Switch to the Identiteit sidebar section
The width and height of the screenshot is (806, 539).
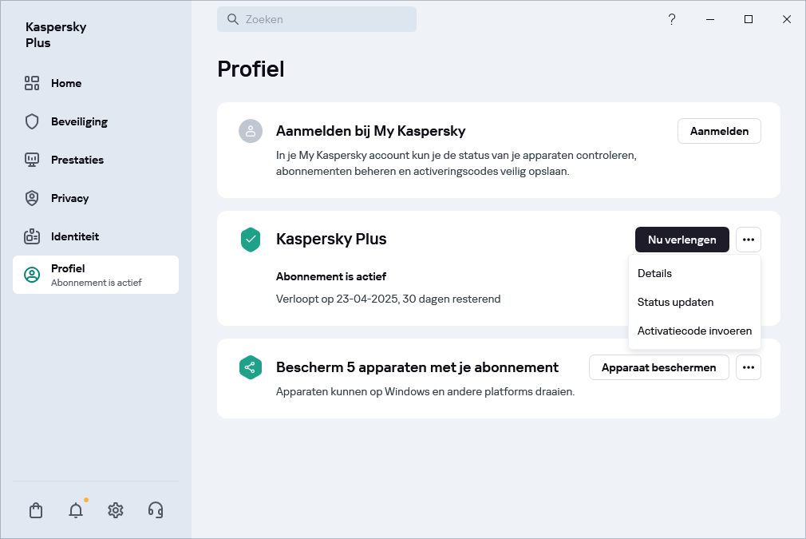tap(75, 236)
